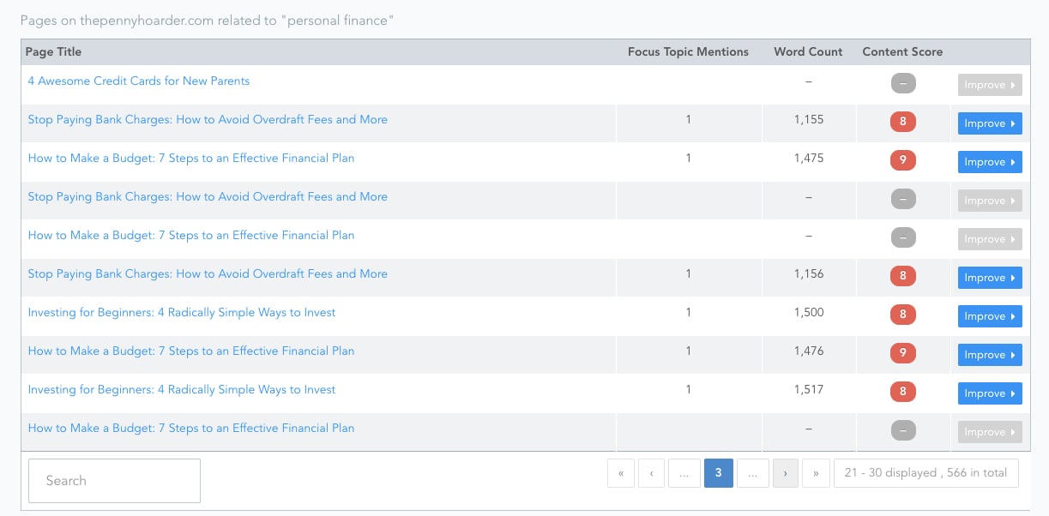Viewport: 1049px width, 516px height.
Task: Click focus mentions '1' in 1,517-word row
Action: (x=688, y=389)
